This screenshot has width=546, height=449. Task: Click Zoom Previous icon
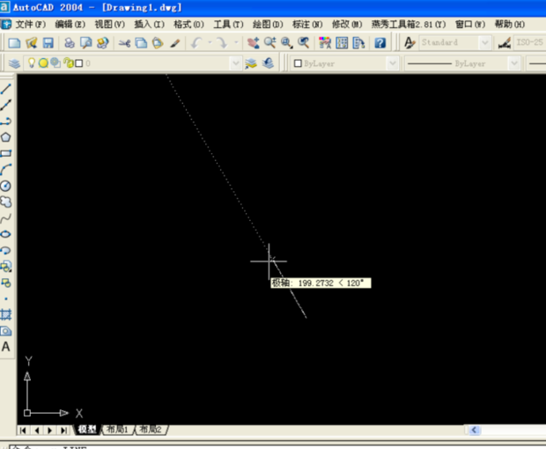[303, 43]
